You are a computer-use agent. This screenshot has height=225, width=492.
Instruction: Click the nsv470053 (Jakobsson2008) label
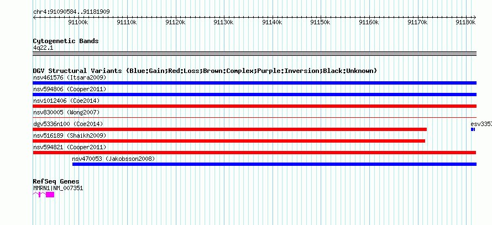click(x=113, y=159)
